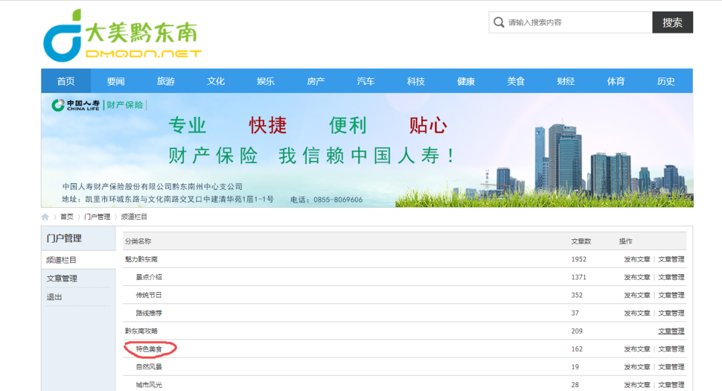Click 文章管理 for 路线推荐 row

click(x=671, y=313)
